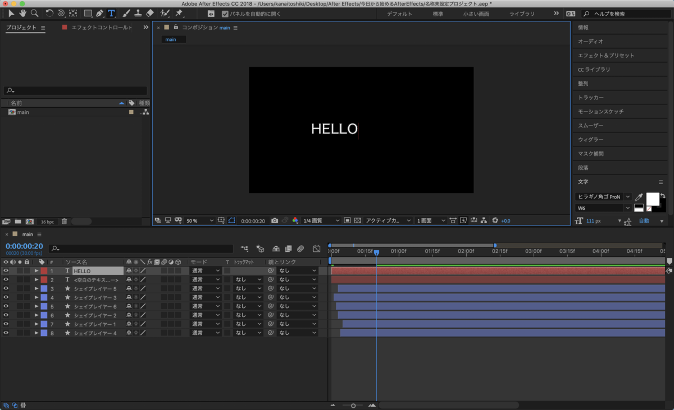Image resolution: width=674 pixels, height=410 pixels.
Task: Create new folder in Project panel
Action: point(18,222)
